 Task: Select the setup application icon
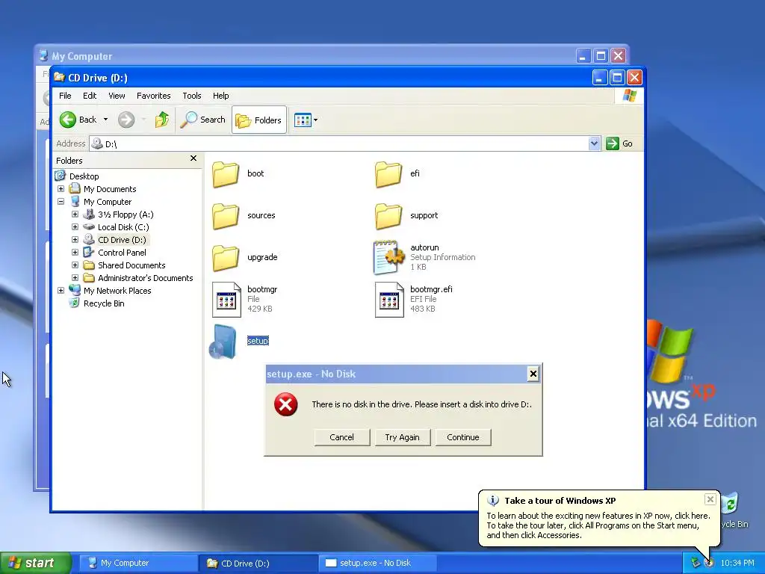click(223, 342)
